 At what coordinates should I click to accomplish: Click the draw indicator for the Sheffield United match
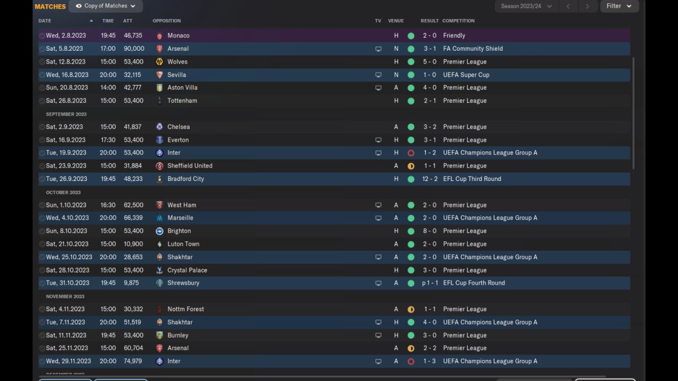(x=411, y=166)
